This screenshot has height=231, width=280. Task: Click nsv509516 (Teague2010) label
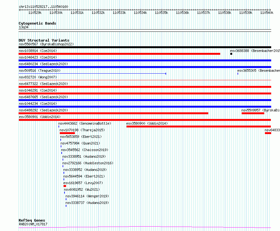[40, 70]
